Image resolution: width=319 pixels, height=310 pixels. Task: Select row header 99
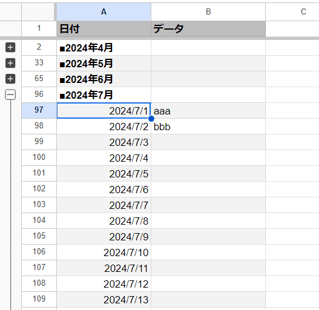click(39, 142)
